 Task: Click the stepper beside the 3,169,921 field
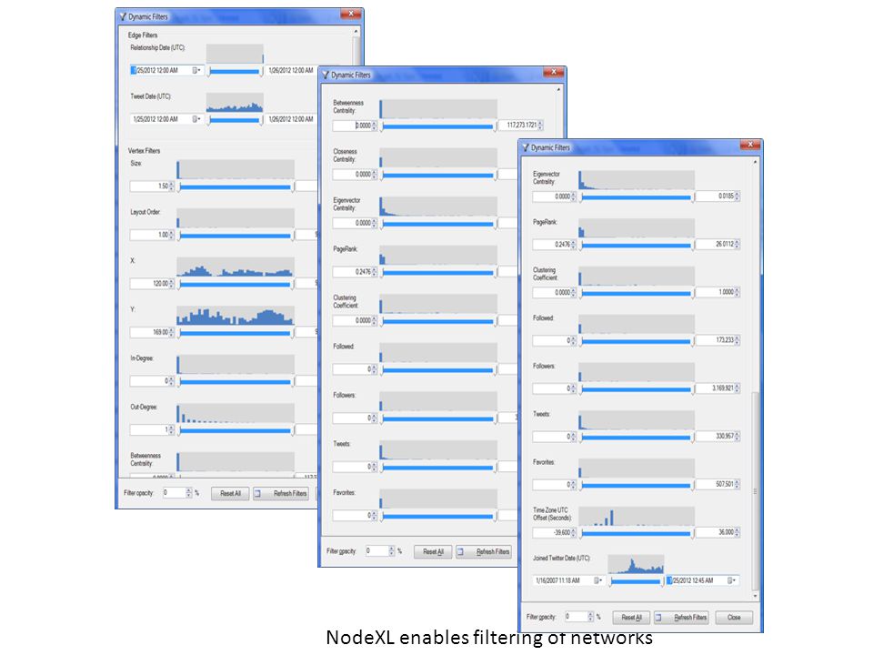[x=738, y=388]
